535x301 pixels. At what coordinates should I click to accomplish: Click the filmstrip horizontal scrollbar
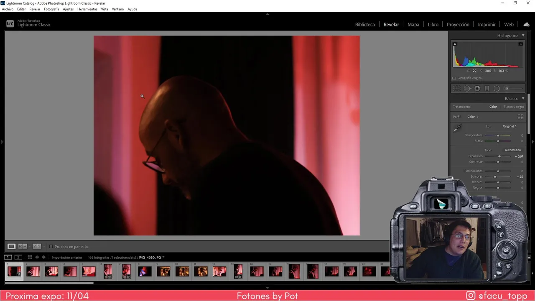click(x=49, y=283)
